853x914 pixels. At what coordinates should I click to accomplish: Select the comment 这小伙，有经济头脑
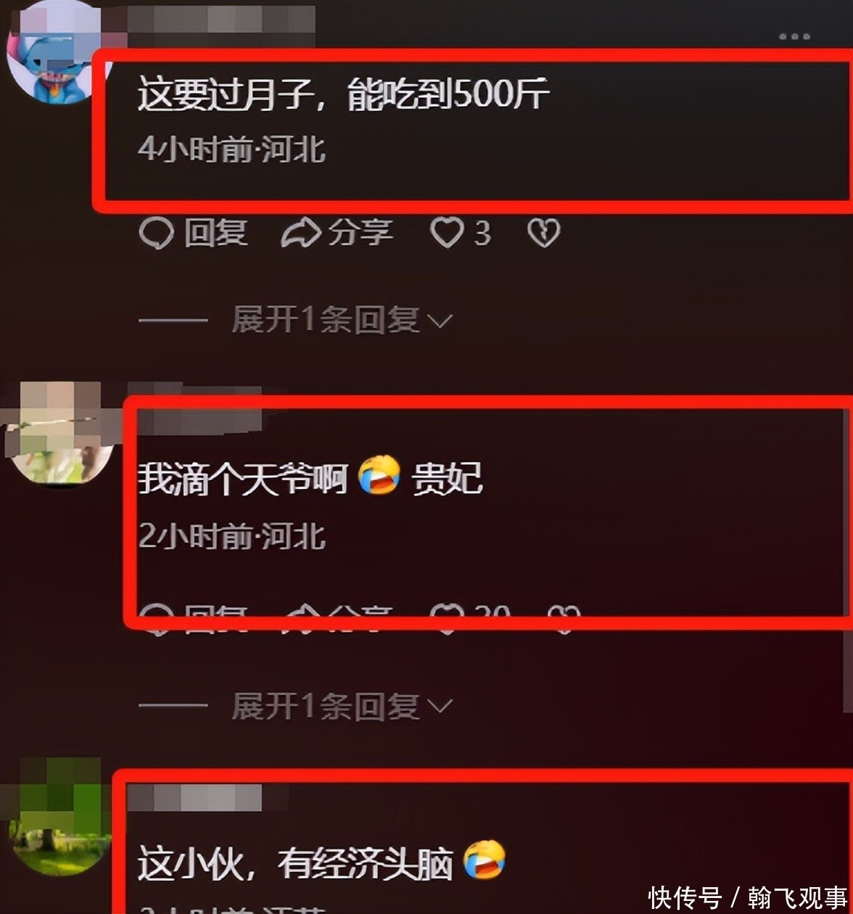321,862
